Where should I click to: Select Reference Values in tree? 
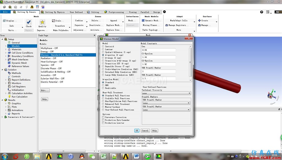[x=20, y=66]
